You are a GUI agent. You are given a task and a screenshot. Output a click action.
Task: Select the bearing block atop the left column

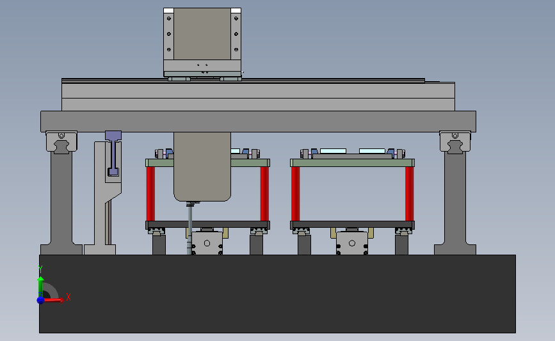tap(61, 142)
